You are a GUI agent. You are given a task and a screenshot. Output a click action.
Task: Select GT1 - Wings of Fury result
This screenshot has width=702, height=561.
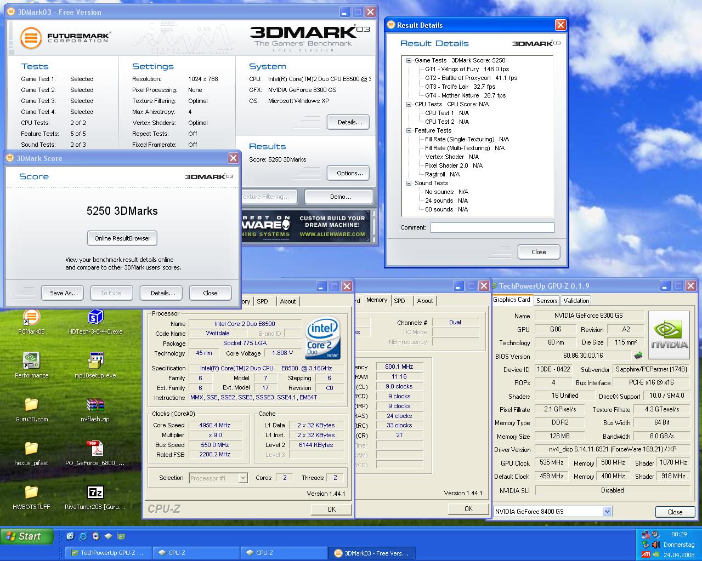click(x=467, y=69)
